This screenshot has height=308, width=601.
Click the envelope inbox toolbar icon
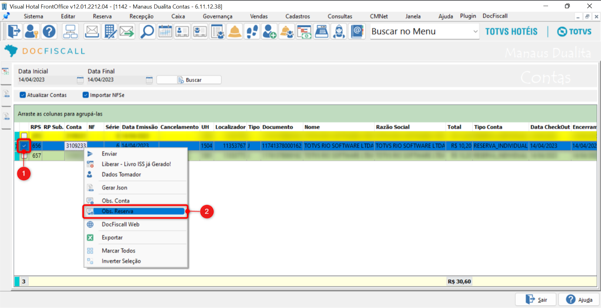(x=92, y=31)
